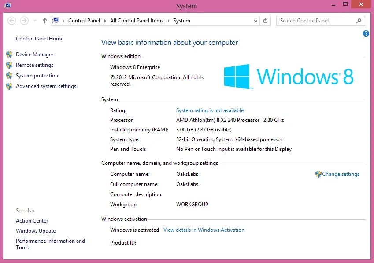Screen dimensions: 374x263
Task: View details in Windows Activation
Action: click(204, 230)
